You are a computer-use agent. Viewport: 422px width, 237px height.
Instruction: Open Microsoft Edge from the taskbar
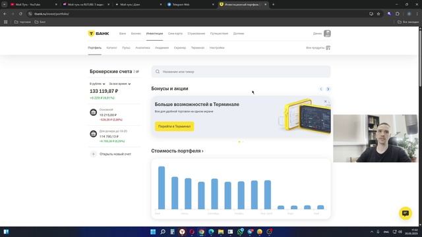click(211, 232)
